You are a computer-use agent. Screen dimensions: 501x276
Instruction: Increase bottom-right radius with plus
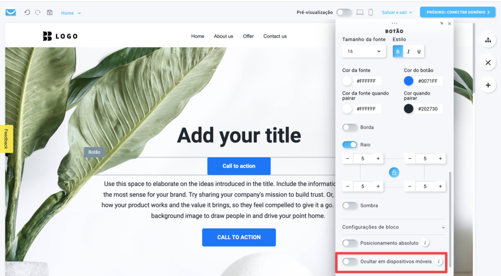point(440,186)
